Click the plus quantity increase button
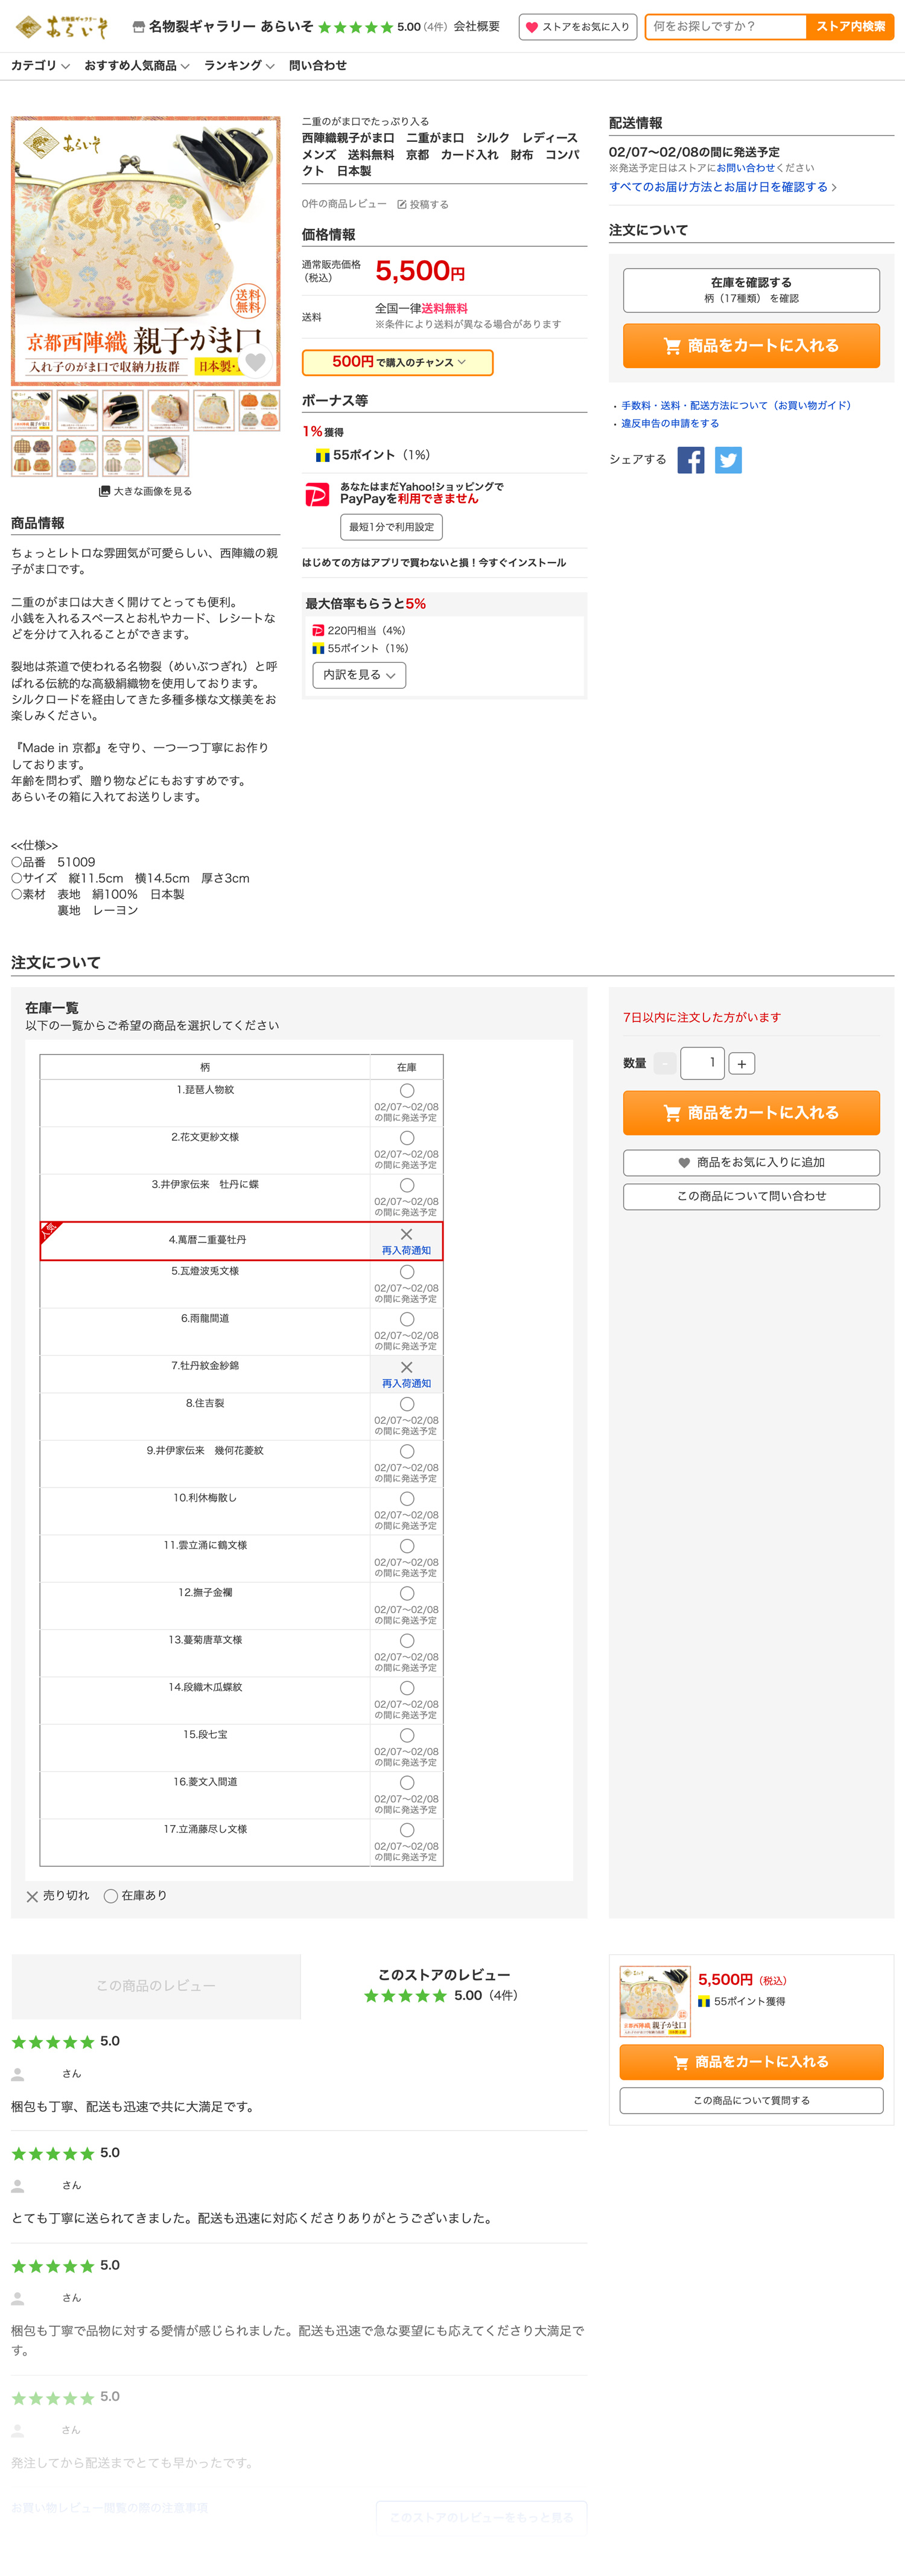Screen dimensions: 905x2576 [741, 1064]
